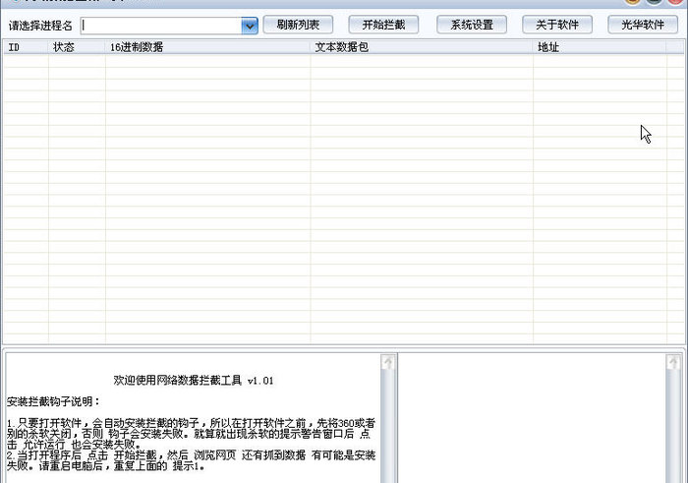Click into the process name input field

tap(161, 26)
